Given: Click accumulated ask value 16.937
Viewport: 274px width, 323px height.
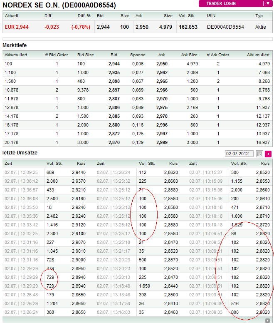Looking at the screenshot, I should (263, 142).
